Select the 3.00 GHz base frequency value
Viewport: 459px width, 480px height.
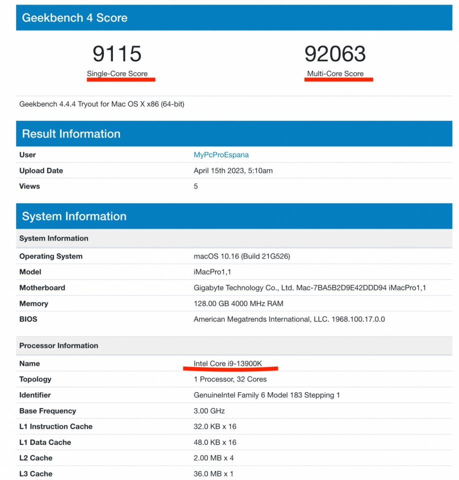click(x=209, y=411)
